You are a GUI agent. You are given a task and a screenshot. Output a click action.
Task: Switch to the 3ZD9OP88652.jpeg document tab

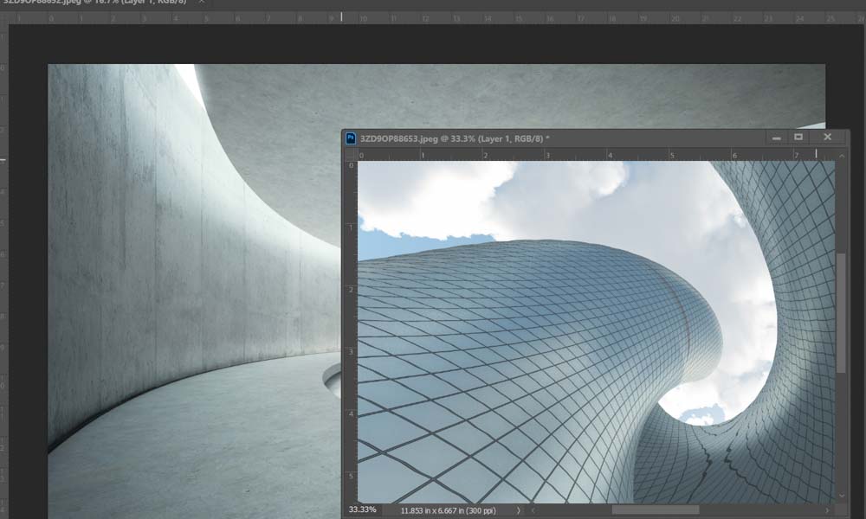tap(95, 3)
